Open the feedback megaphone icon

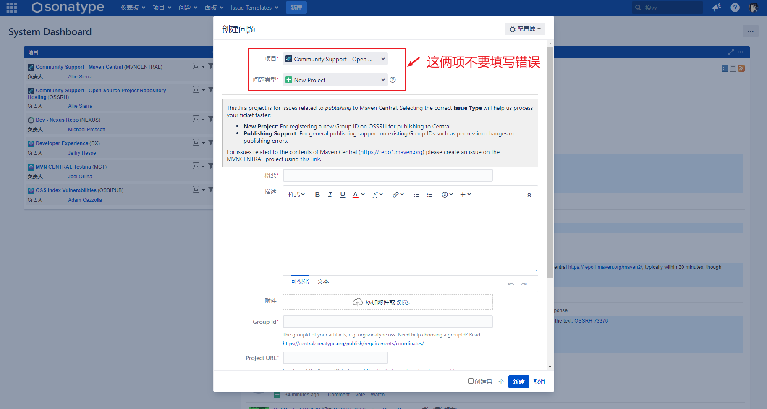pyautogui.click(x=717, y=8)
